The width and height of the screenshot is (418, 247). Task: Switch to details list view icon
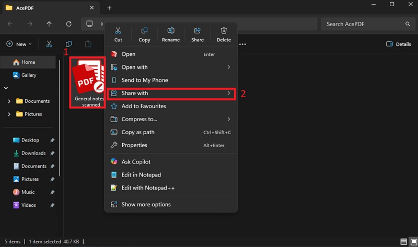coord(403,242)
